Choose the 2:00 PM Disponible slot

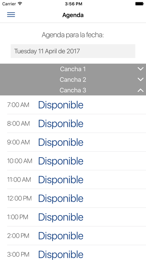(x=61, y=236)
